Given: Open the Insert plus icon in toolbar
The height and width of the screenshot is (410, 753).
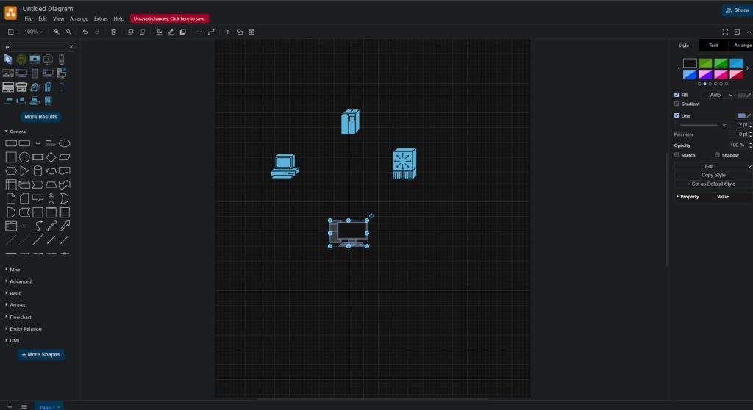Looking at the screenshot, I should 227,32.
